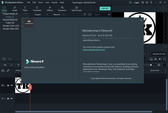Screen dimensions: 168x113
Task: Click the timeline zoom slider handle
Action: 151,65
